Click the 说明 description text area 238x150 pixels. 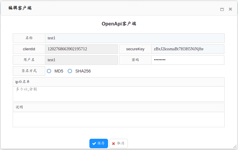tap(118, 120)
